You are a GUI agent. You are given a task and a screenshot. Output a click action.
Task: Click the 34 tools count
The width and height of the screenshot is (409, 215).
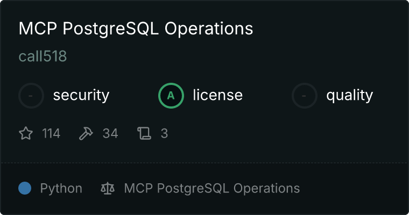[x=110, y=133]
